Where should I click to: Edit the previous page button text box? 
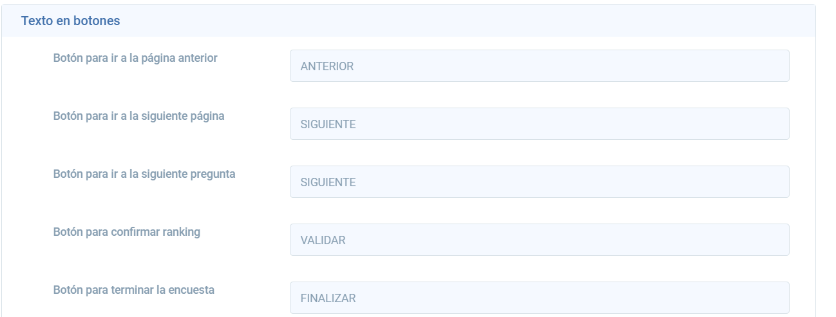click(x=539, y=66)
